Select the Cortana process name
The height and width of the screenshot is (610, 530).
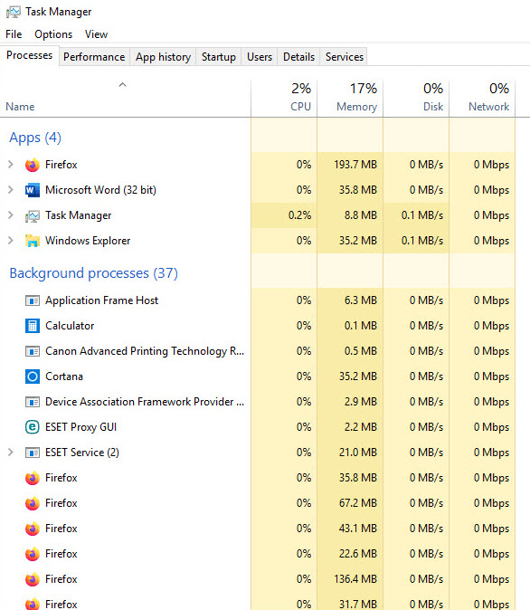tap(64, 376)
